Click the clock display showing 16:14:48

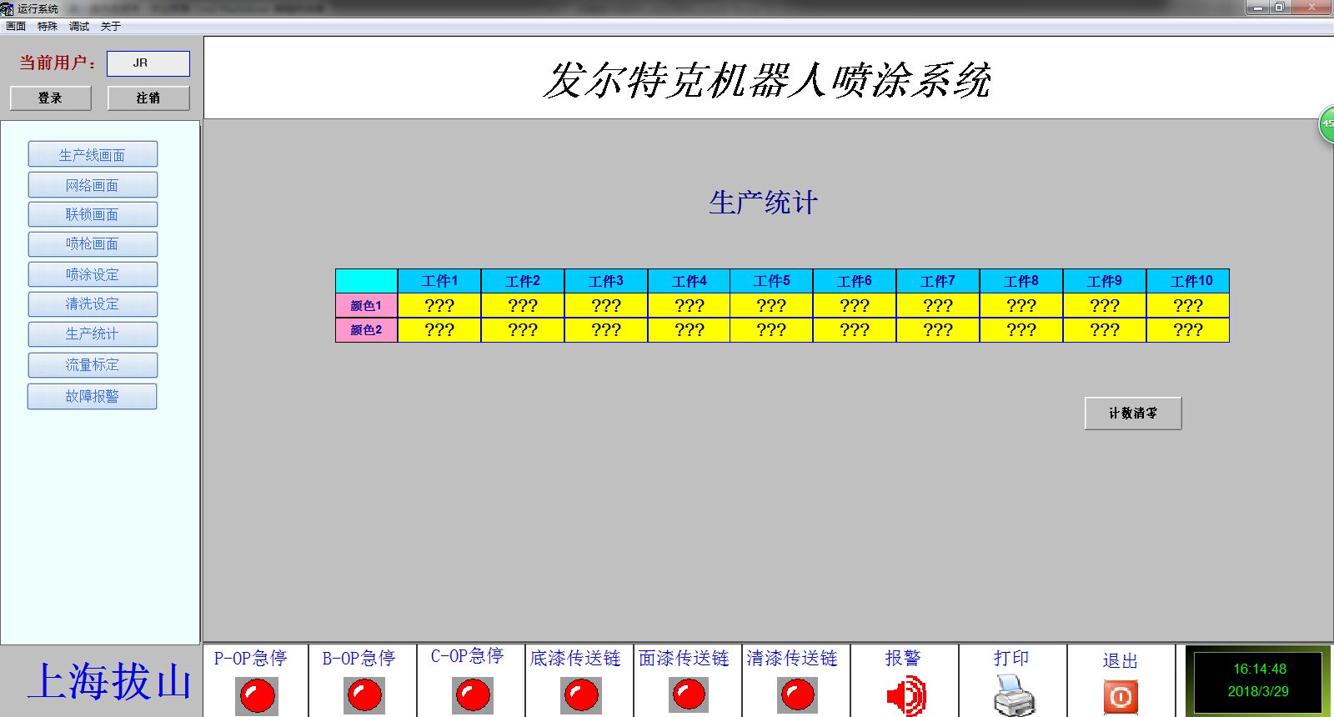click(1260, 669)
